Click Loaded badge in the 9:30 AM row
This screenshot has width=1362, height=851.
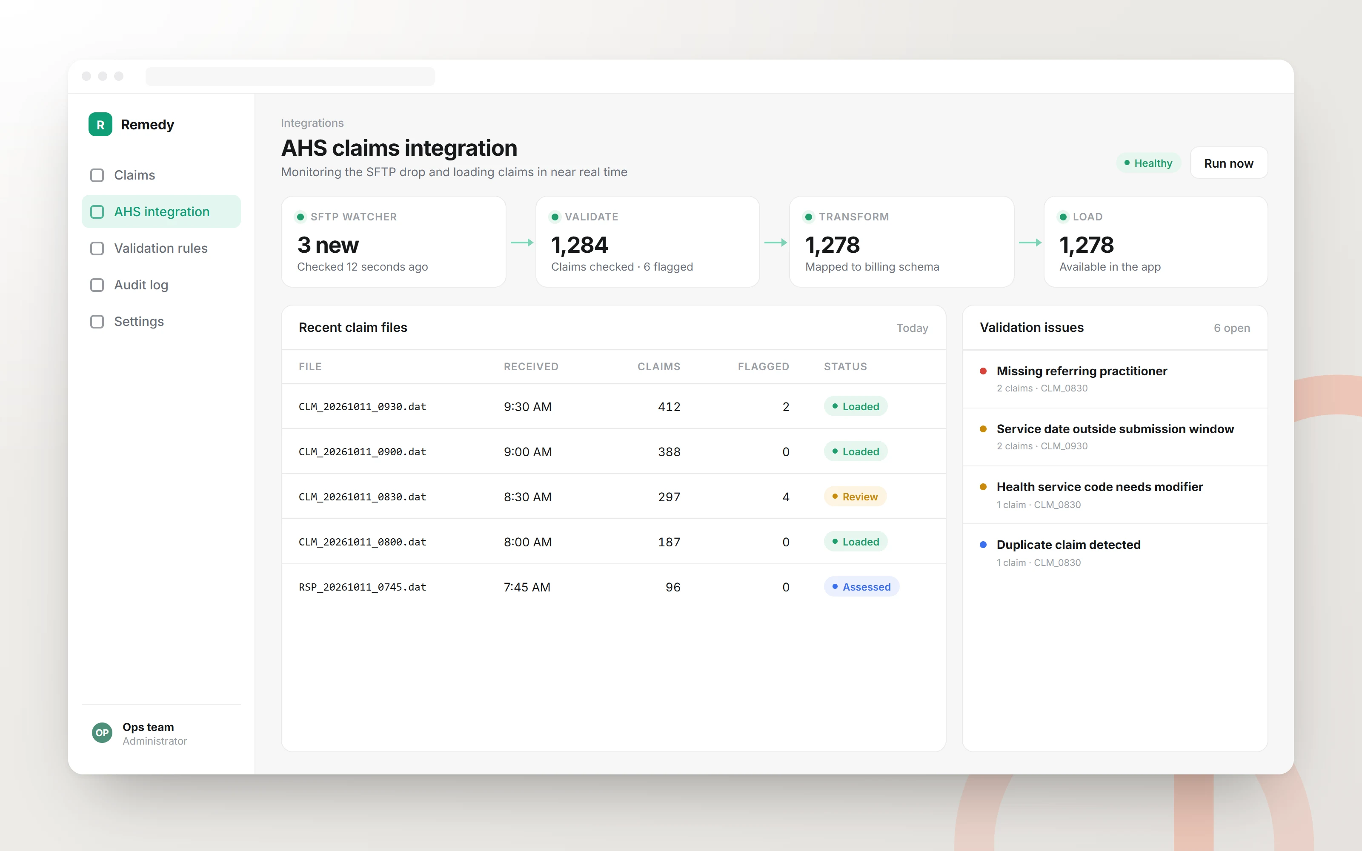(x=856, y=406)
